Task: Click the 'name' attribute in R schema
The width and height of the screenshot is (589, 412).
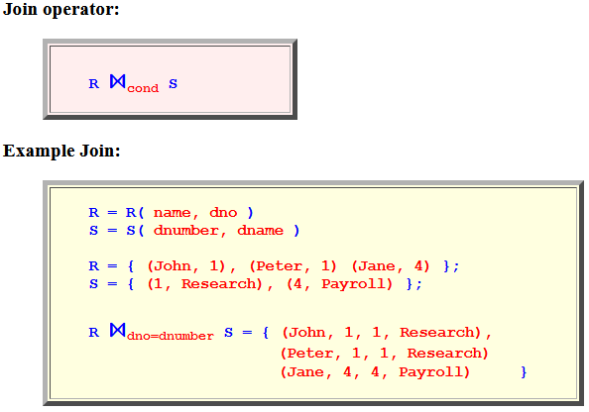Action: pyautogui.click(x=173, y=213)
